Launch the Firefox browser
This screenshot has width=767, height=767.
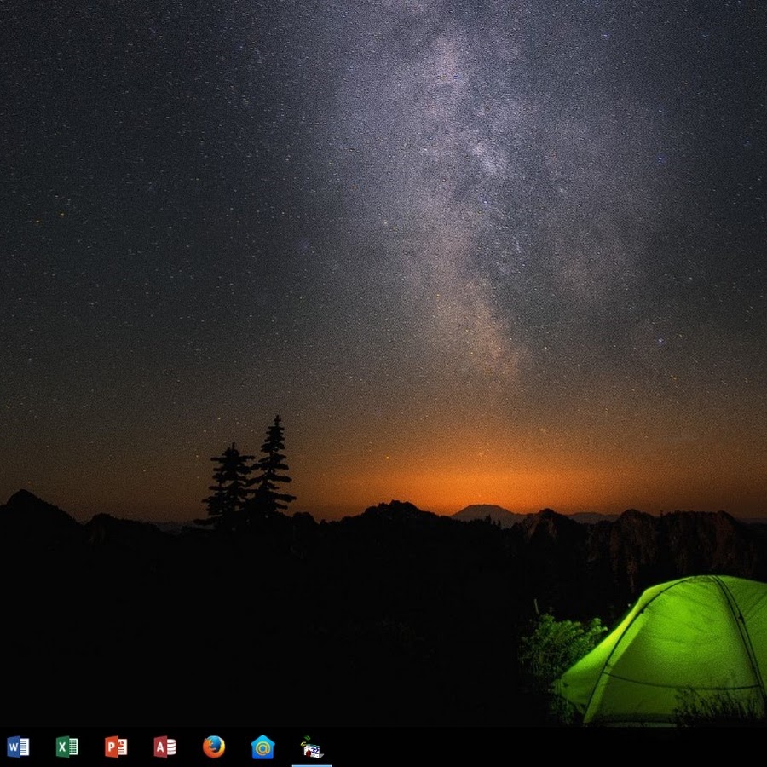coord(214,747)
